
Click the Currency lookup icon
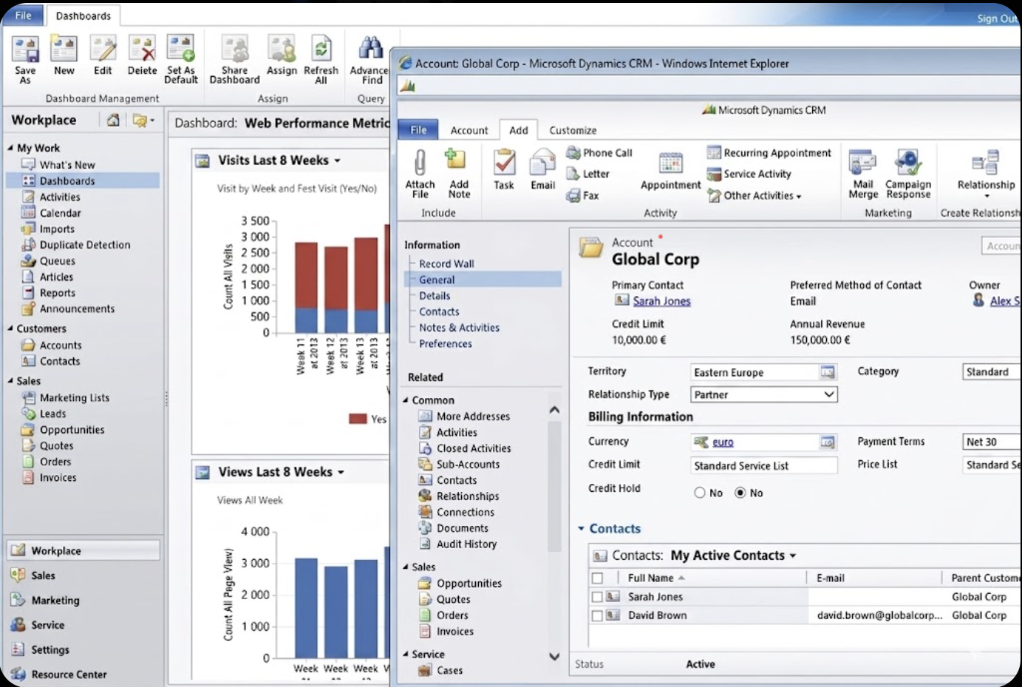point(828,442)
